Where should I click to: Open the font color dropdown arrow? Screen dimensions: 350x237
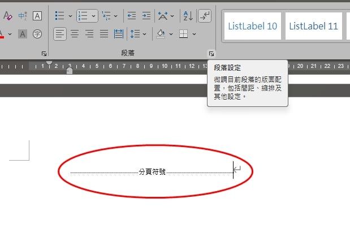coord(10,34)
